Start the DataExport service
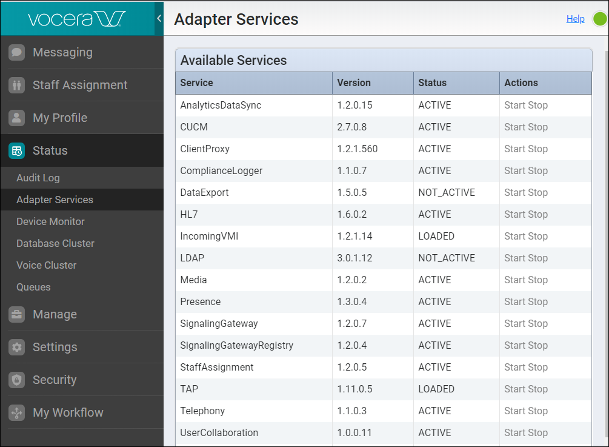Image resolution: width=609 pixels, height=447 pixels. [x=515, y=192]
